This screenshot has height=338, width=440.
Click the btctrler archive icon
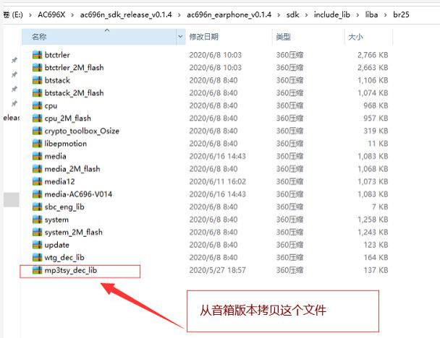point(38,55)
